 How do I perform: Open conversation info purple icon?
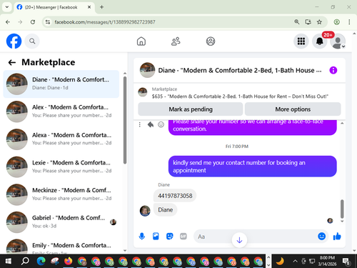[333, 70]
